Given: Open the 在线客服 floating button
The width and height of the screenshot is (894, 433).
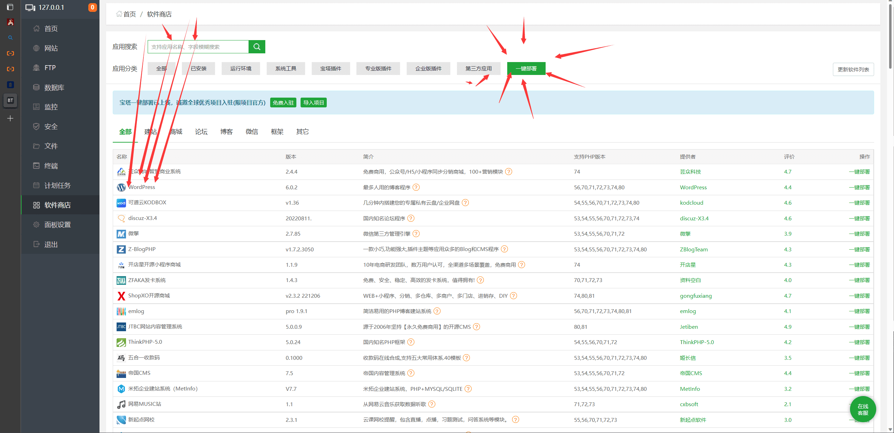Looking at the screenshot, I should pyautogui.click(x=863, y=410).
